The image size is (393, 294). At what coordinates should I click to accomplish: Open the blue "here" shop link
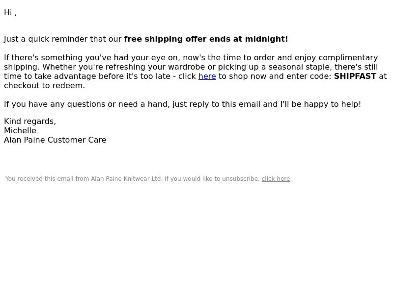[207, 76]
